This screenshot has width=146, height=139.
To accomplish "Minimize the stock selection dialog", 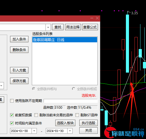I will (92, 18).
